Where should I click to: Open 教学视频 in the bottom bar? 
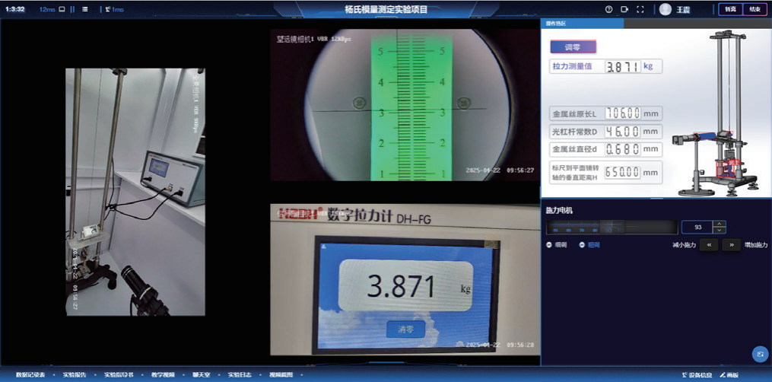pyautogui.click(x=163, y=374)
